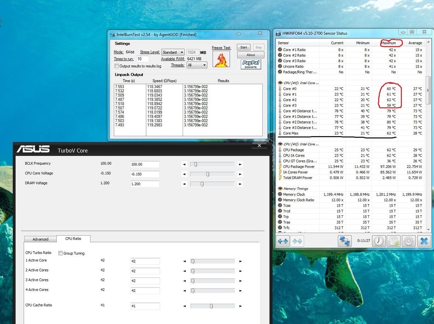Screen dimensions: 434x324
Task: Increase CPU Cache Ratio with right arrow
Action: [x=240, y=306]
